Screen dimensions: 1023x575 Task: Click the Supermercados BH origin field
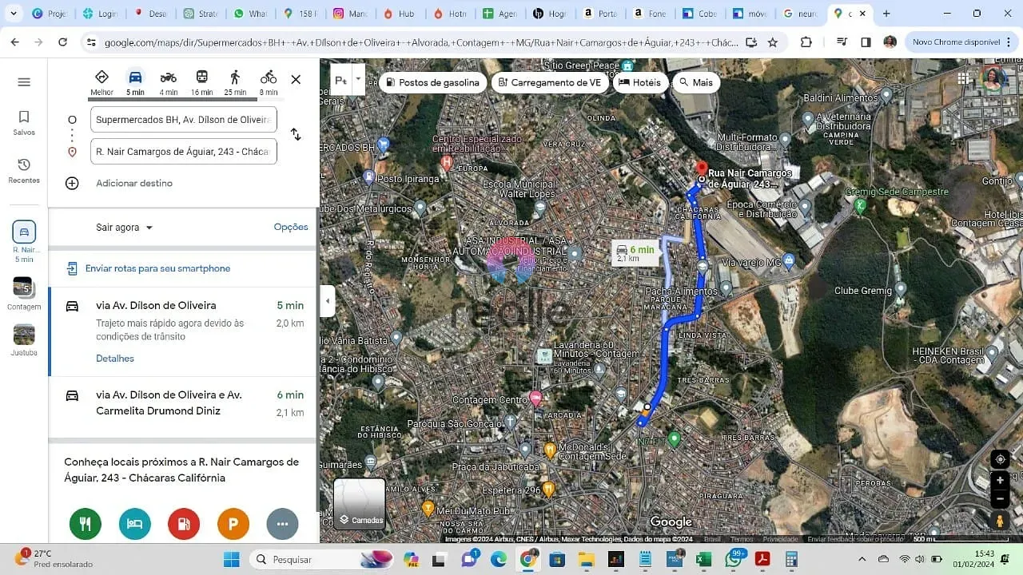[x=184, y=120]
